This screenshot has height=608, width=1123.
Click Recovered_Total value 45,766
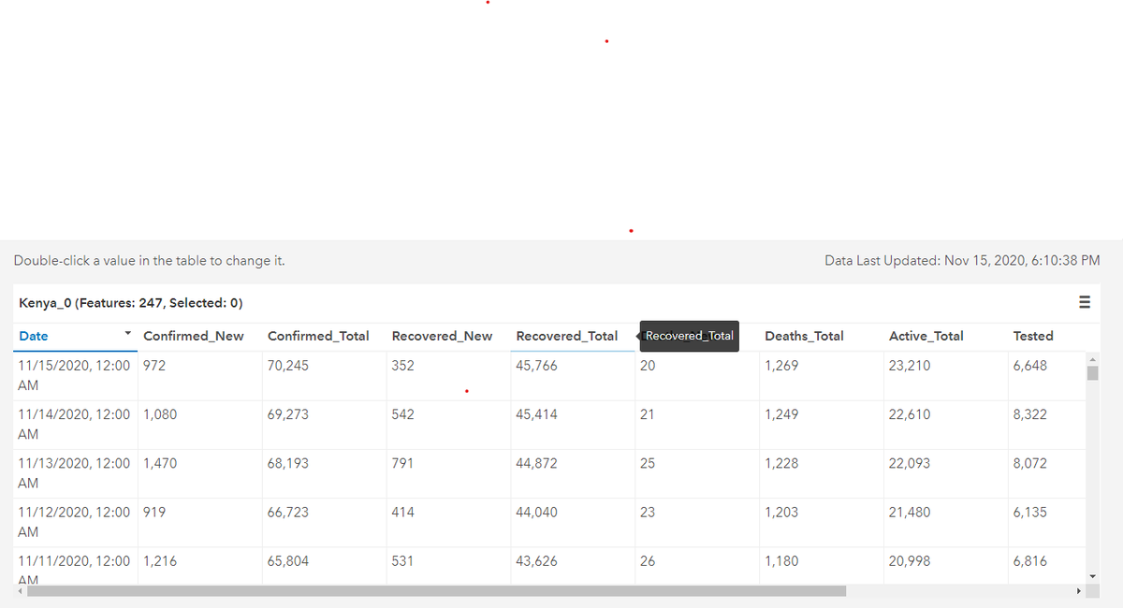(x=537, y=366)
